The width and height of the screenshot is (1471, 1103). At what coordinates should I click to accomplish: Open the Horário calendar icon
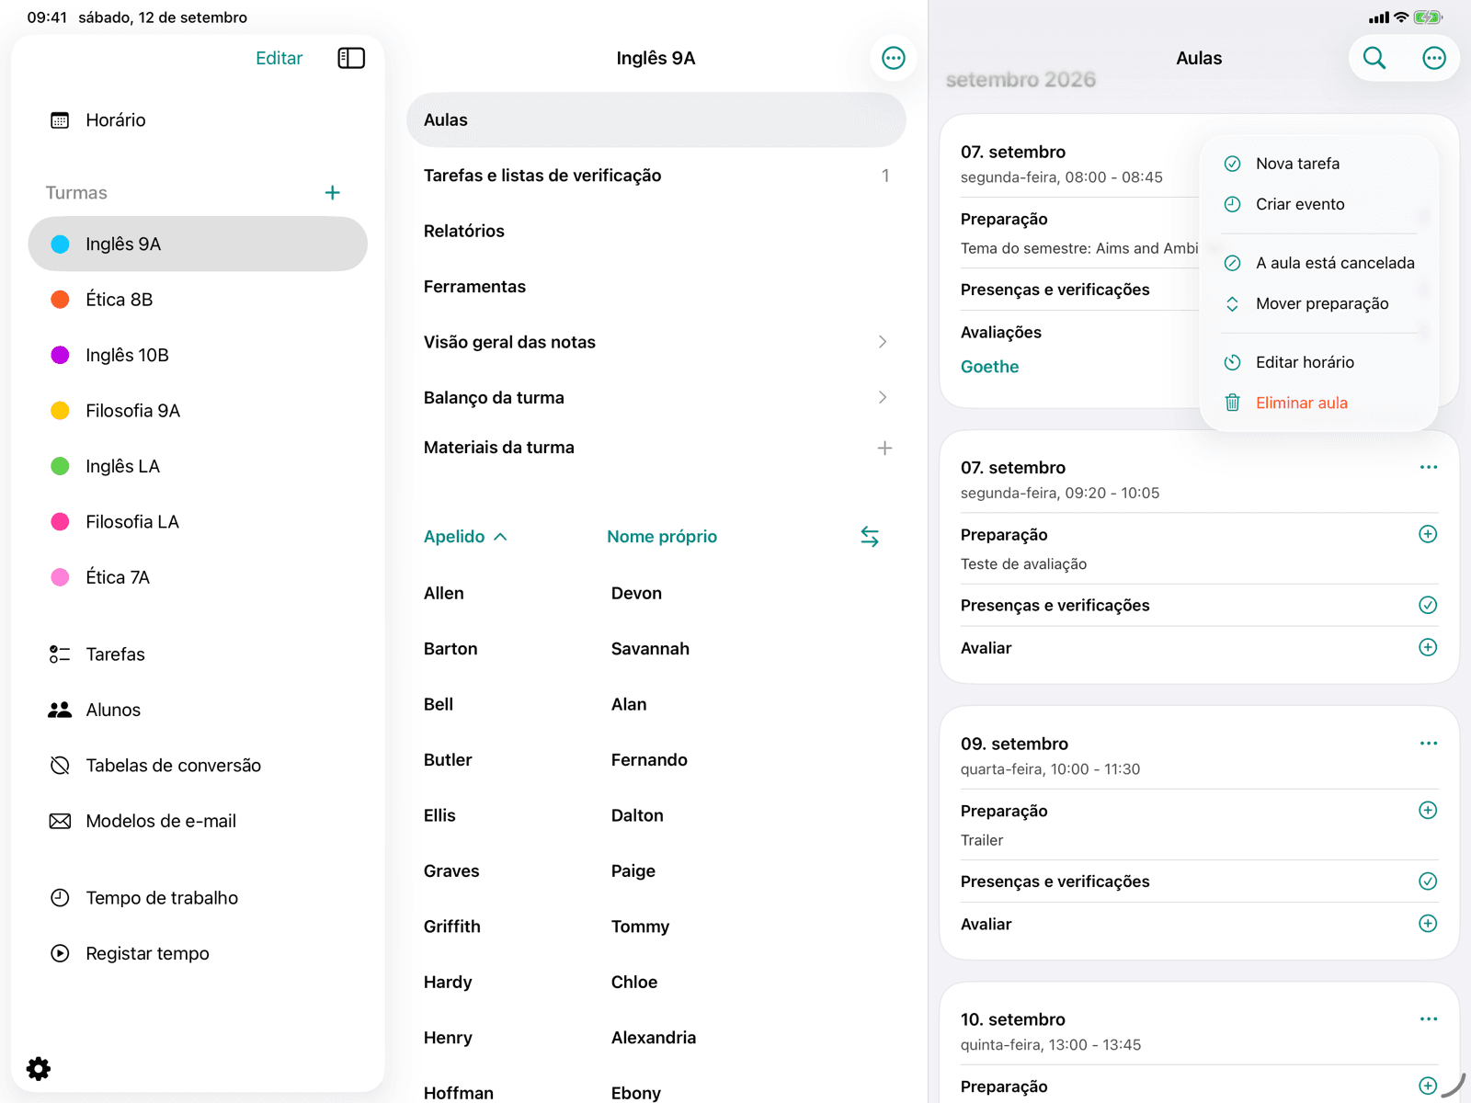(60, 120)
